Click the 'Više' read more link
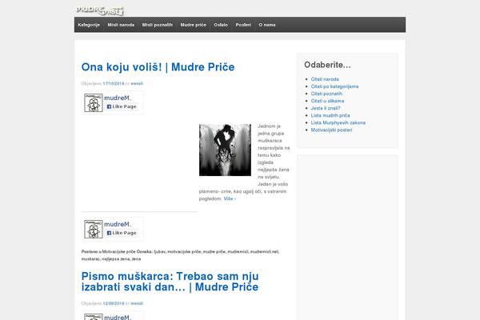This screenshot has width=480, height=320. (230, 198)
